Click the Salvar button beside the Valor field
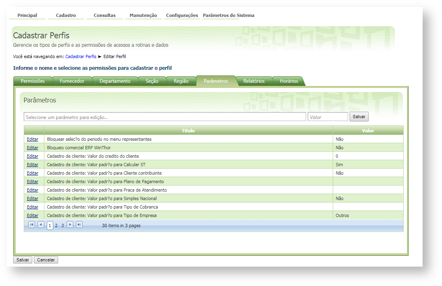 (359, 116)
